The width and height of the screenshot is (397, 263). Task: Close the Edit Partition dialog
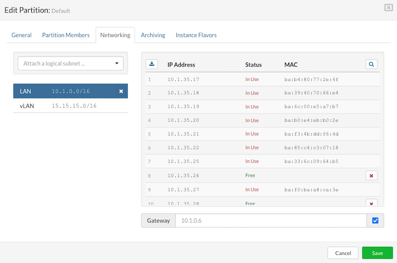[388, 7]
